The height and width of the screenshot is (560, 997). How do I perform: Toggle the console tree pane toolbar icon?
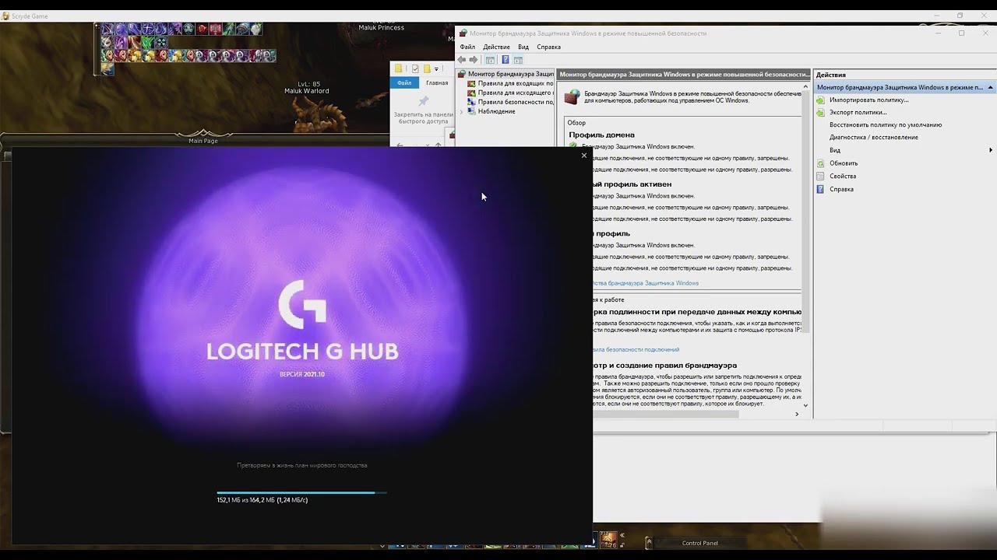pos(490,60)
